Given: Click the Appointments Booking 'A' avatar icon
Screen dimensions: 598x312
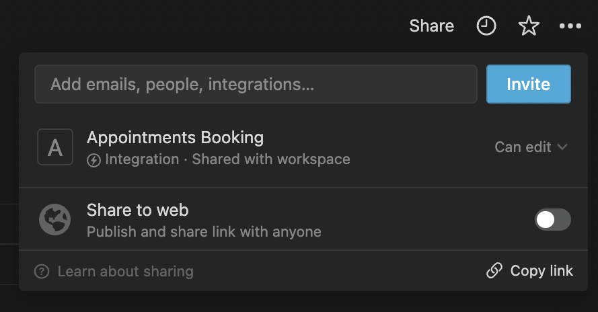Looking at the screenshot, I should [55, 147].
